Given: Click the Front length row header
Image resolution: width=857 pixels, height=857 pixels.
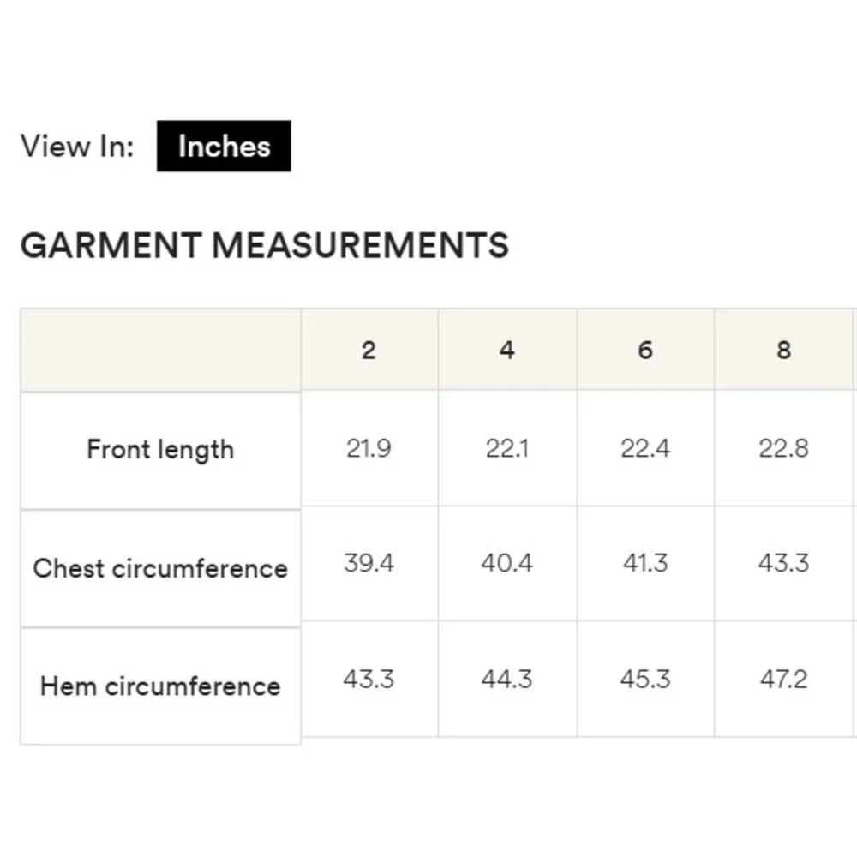Looking at the screenshot, I should click(x=160, y=450).
